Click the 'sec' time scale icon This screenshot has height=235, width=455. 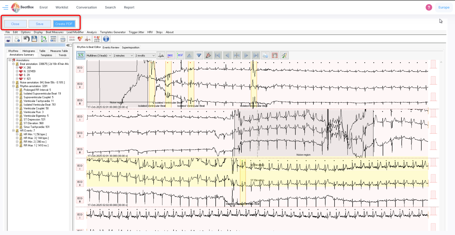click(170, 55)
